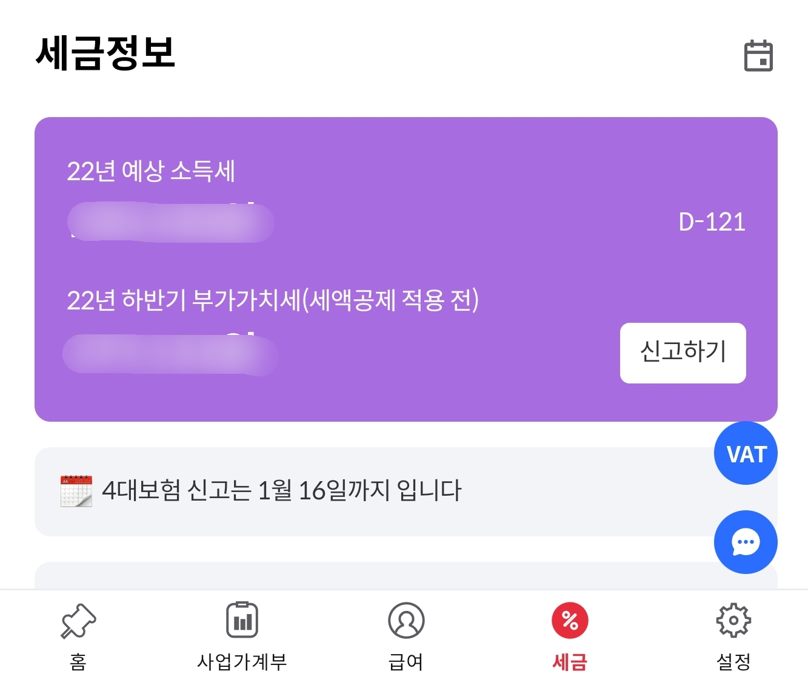Tap the blue VAT floating button
The height and width of the screenshot is (682, 808).
(x=746, y=453)
